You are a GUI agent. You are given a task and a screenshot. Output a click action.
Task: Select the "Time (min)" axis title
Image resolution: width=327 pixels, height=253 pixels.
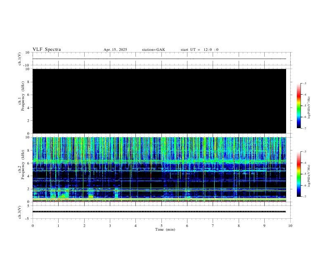click(x=165, y=229)
